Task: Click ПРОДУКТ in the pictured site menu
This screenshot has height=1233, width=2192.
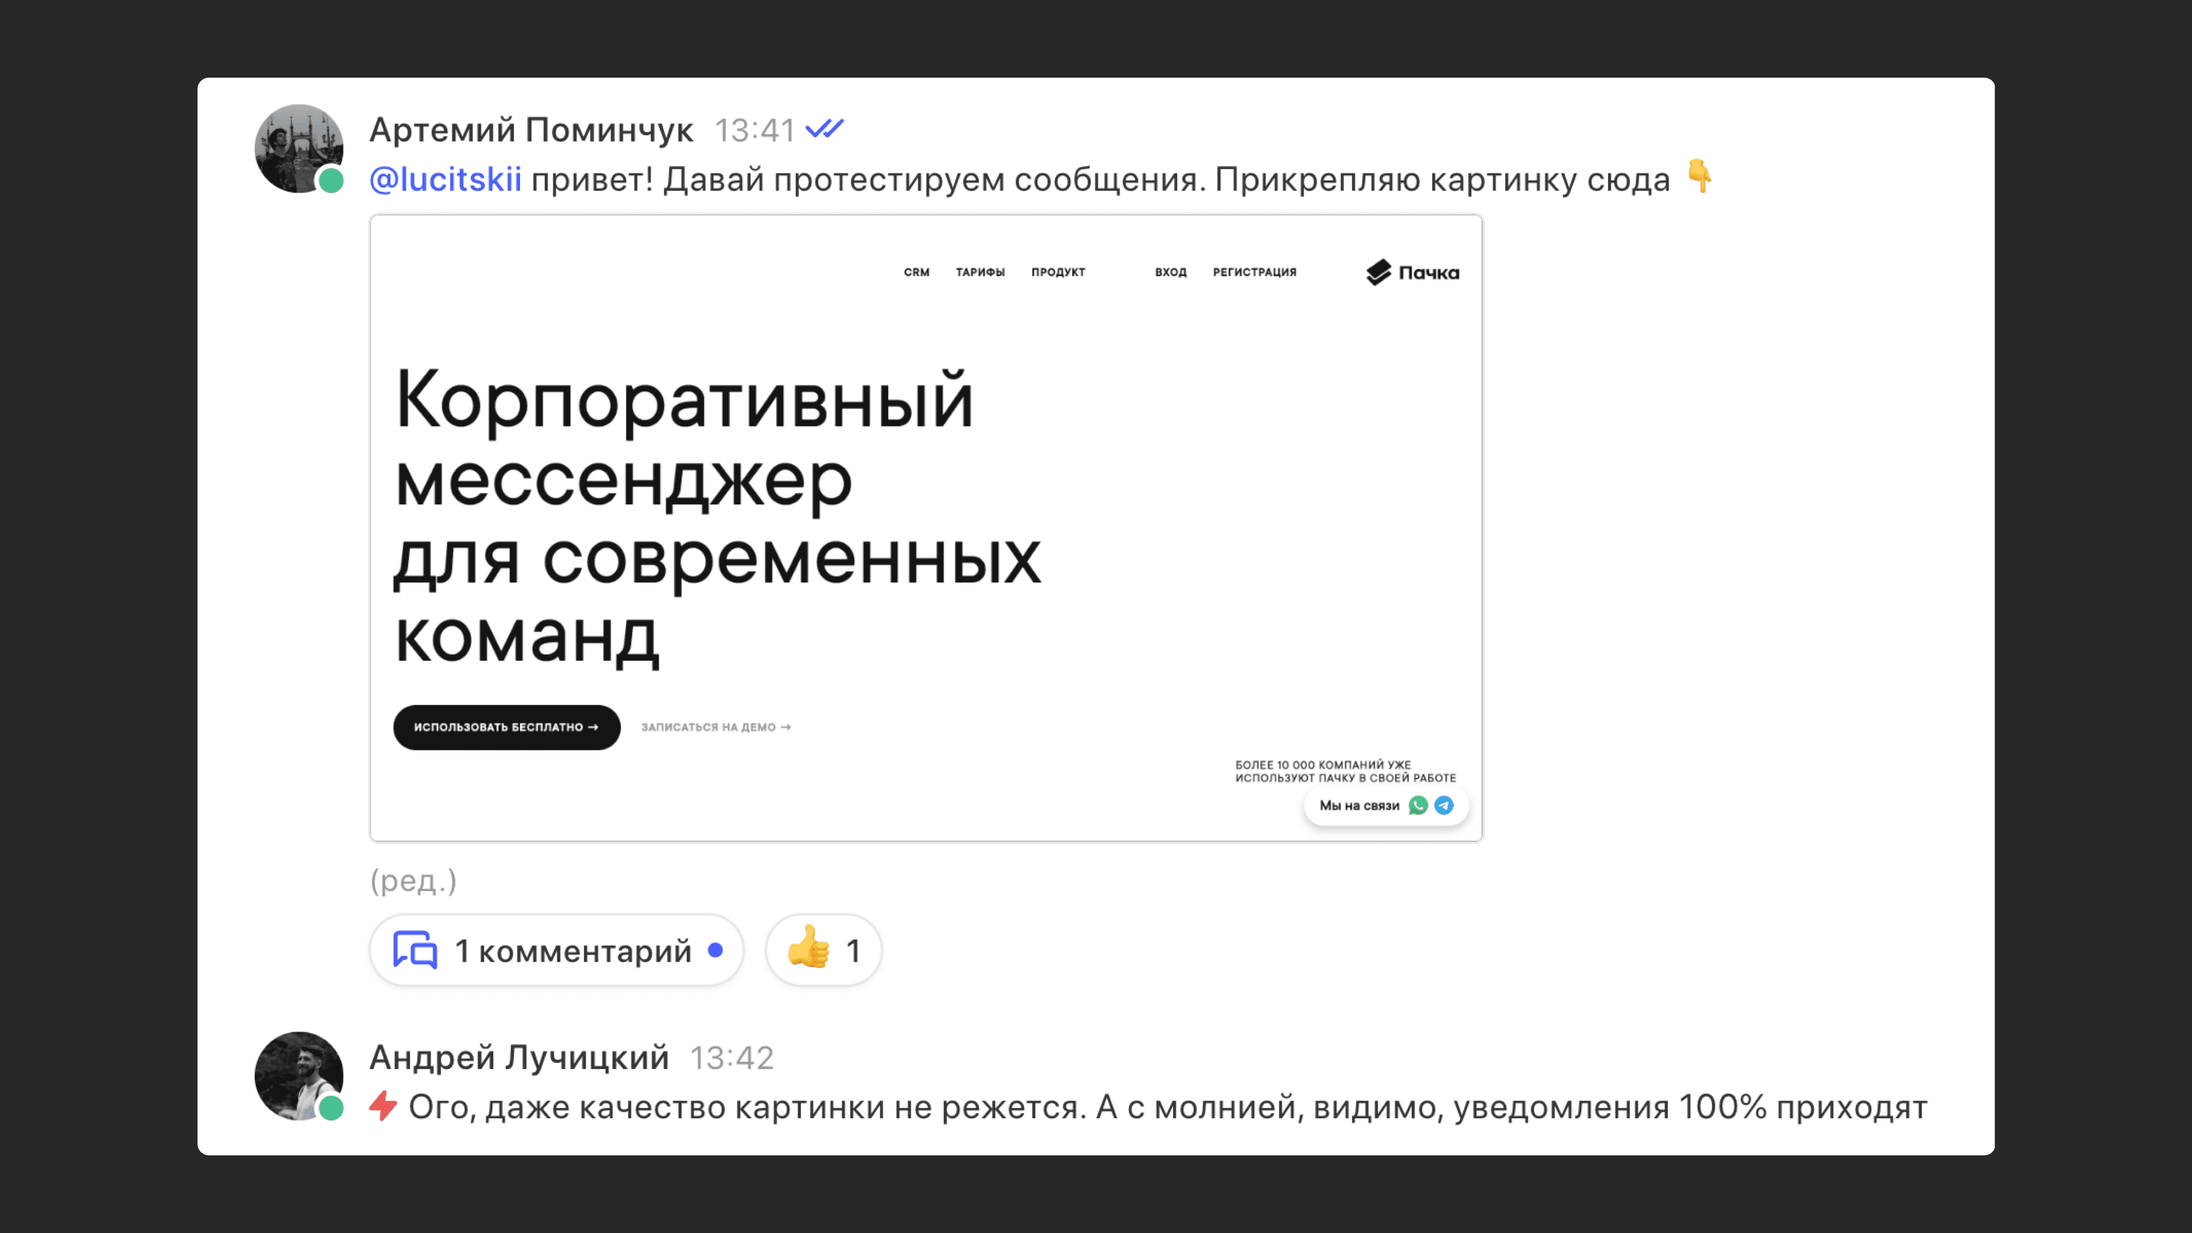Action: click(x=1058, y=272)
